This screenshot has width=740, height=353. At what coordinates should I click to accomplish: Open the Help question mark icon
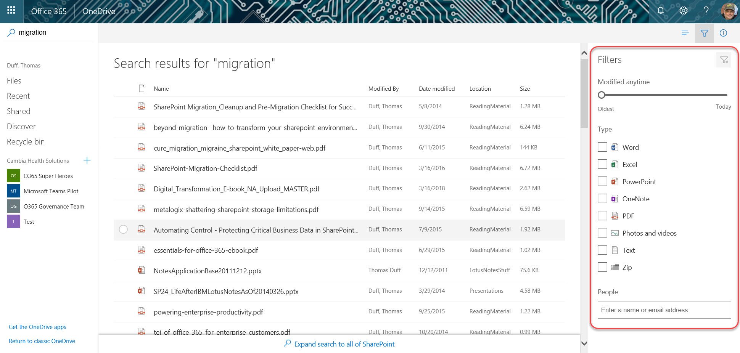[706, 11]
